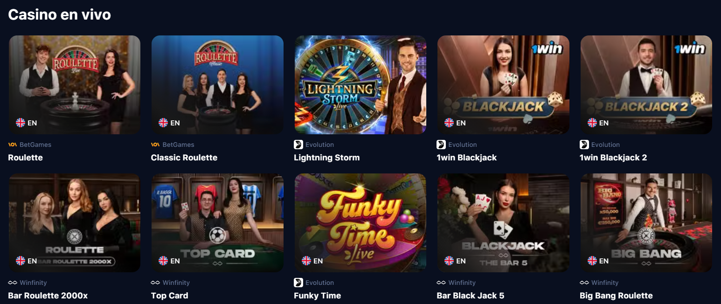This screenshot has width=721, height=304.
Task: Click the UK flag icon on Bar Roulette 2000x
Action: click(x=21, y=261)
